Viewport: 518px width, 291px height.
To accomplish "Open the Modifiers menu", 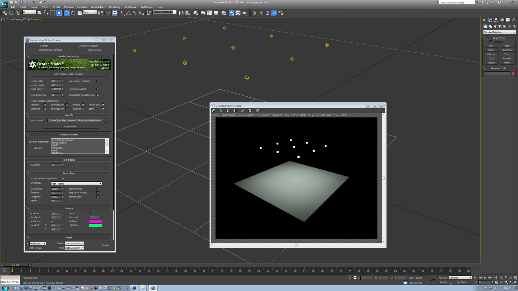I will pos(69,7).
